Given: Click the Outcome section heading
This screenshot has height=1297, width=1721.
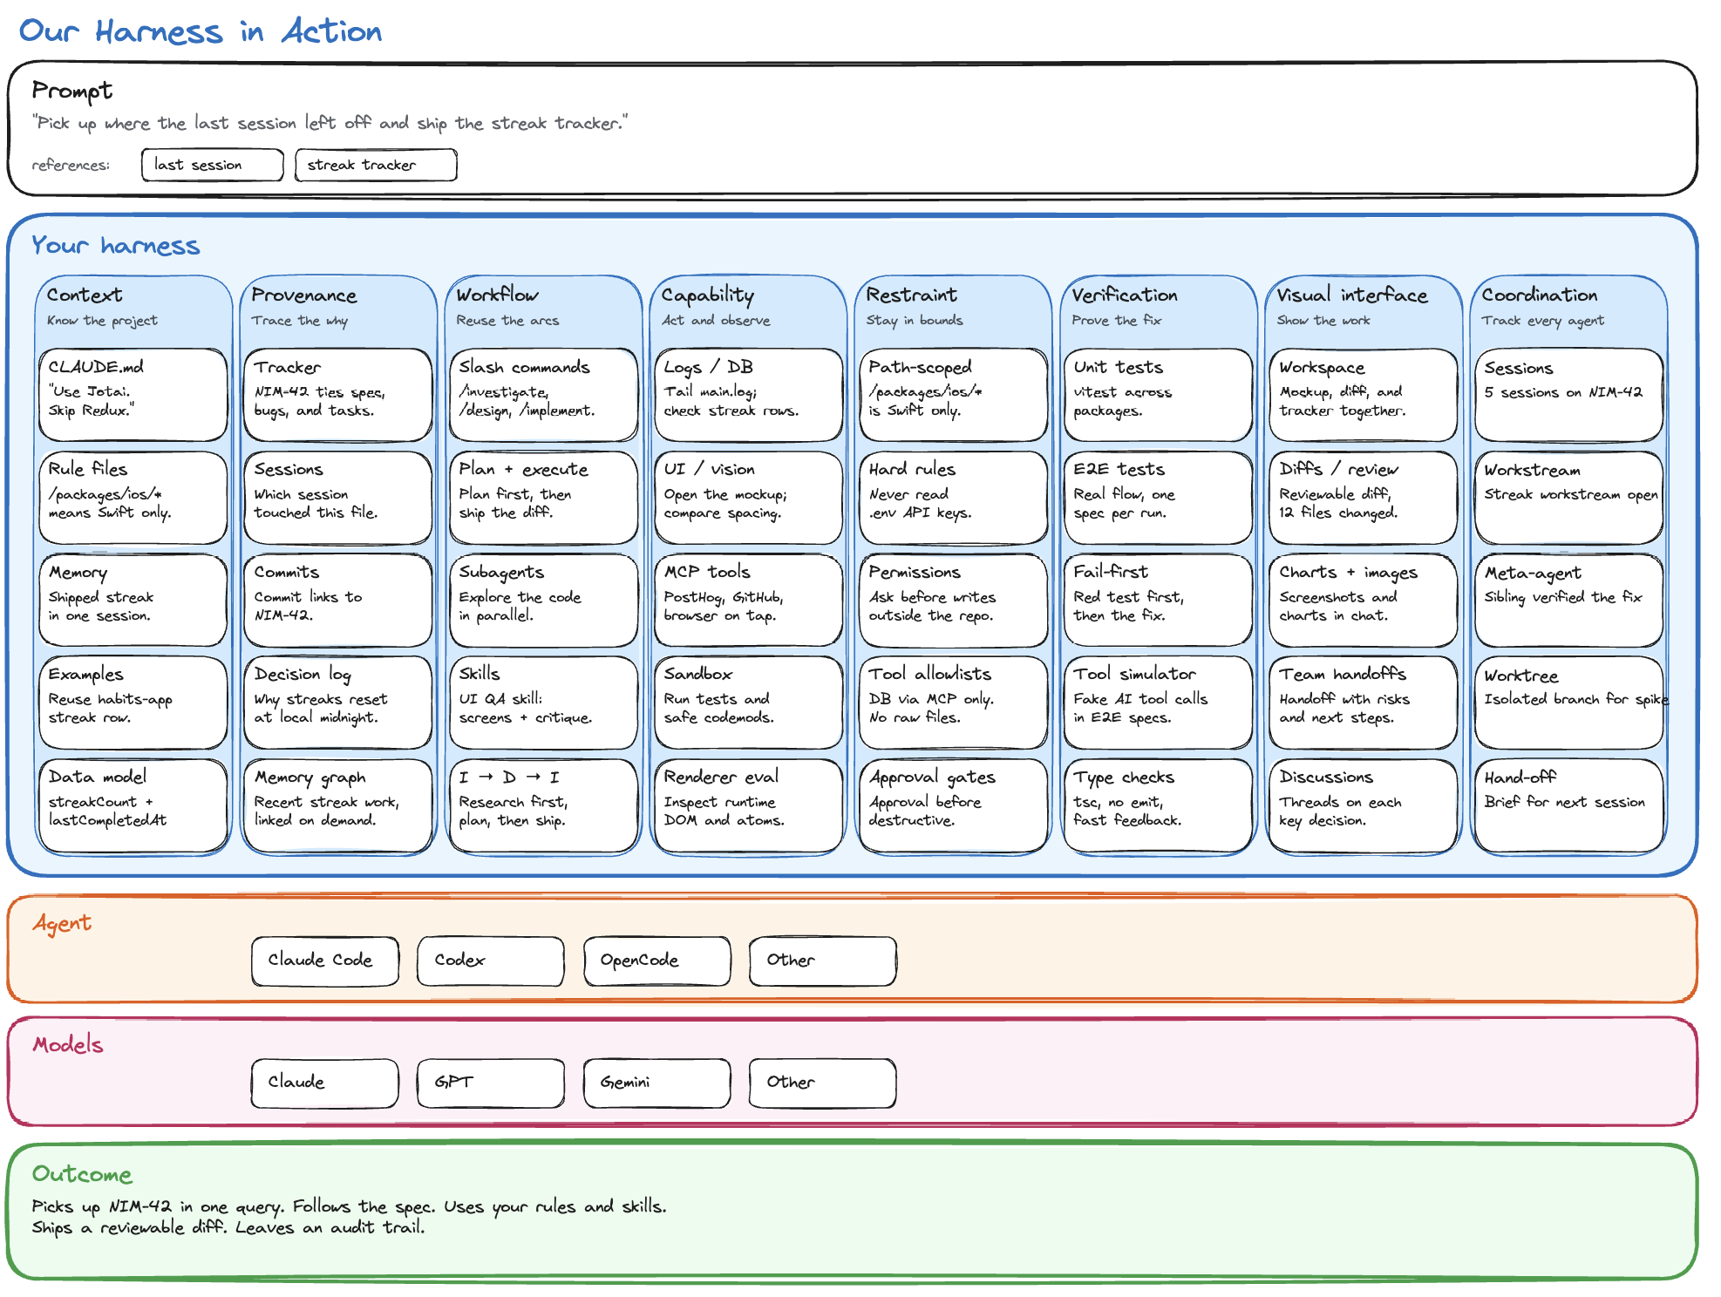Looking at the screenshot, I should pos(82,1174).
